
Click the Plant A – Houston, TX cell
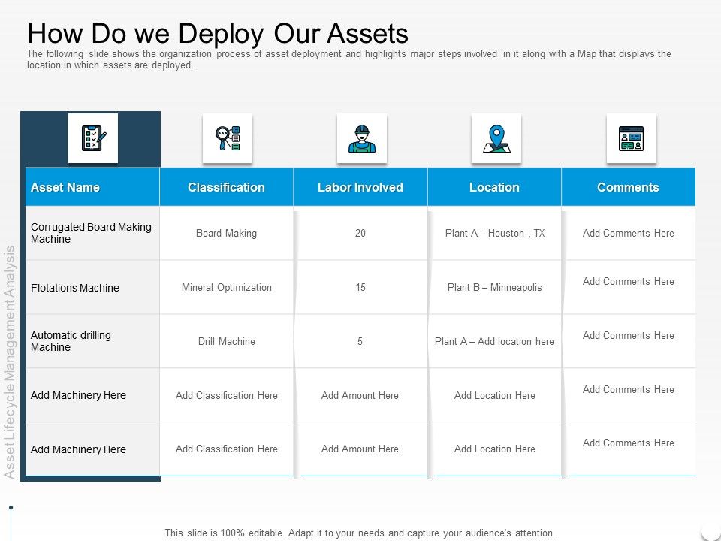(494, 233)
